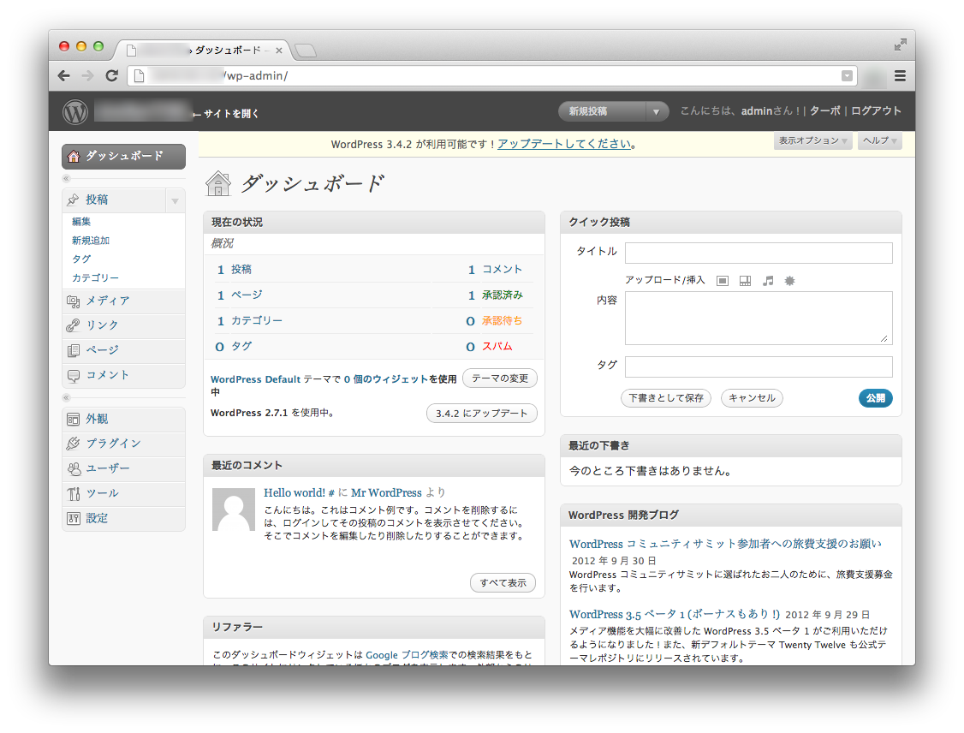
Task: Click the add video icon in quick post
Action: (745, 281)
